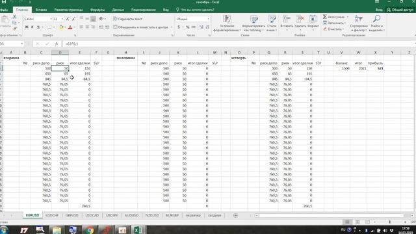Open the Вставка ribbon tab
The image size is (416, 234).
pos(41,10)
